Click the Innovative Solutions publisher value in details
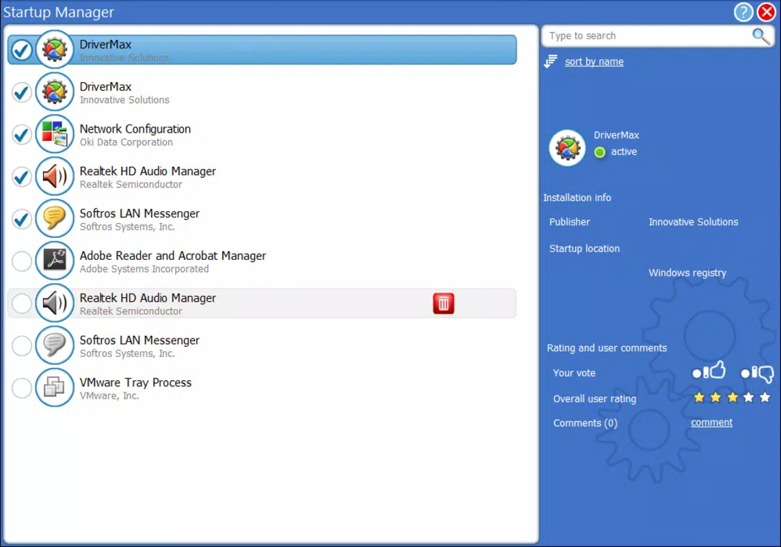The height and width of the screenshot is (547, 781). 693,222
